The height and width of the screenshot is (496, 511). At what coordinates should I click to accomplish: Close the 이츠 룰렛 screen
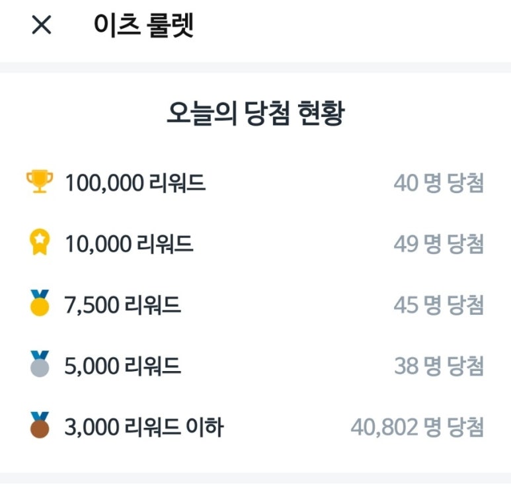pyautogui.click(x=41, y=26)
